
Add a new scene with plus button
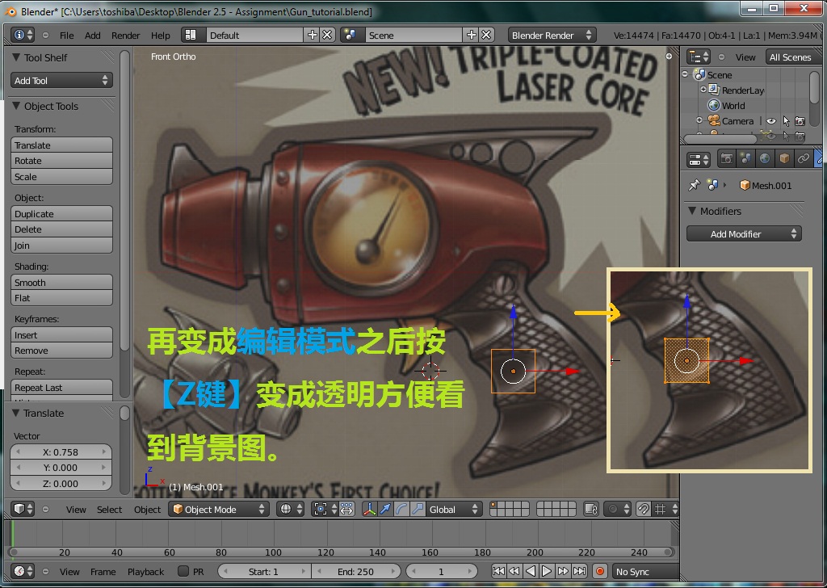point(472,35)
